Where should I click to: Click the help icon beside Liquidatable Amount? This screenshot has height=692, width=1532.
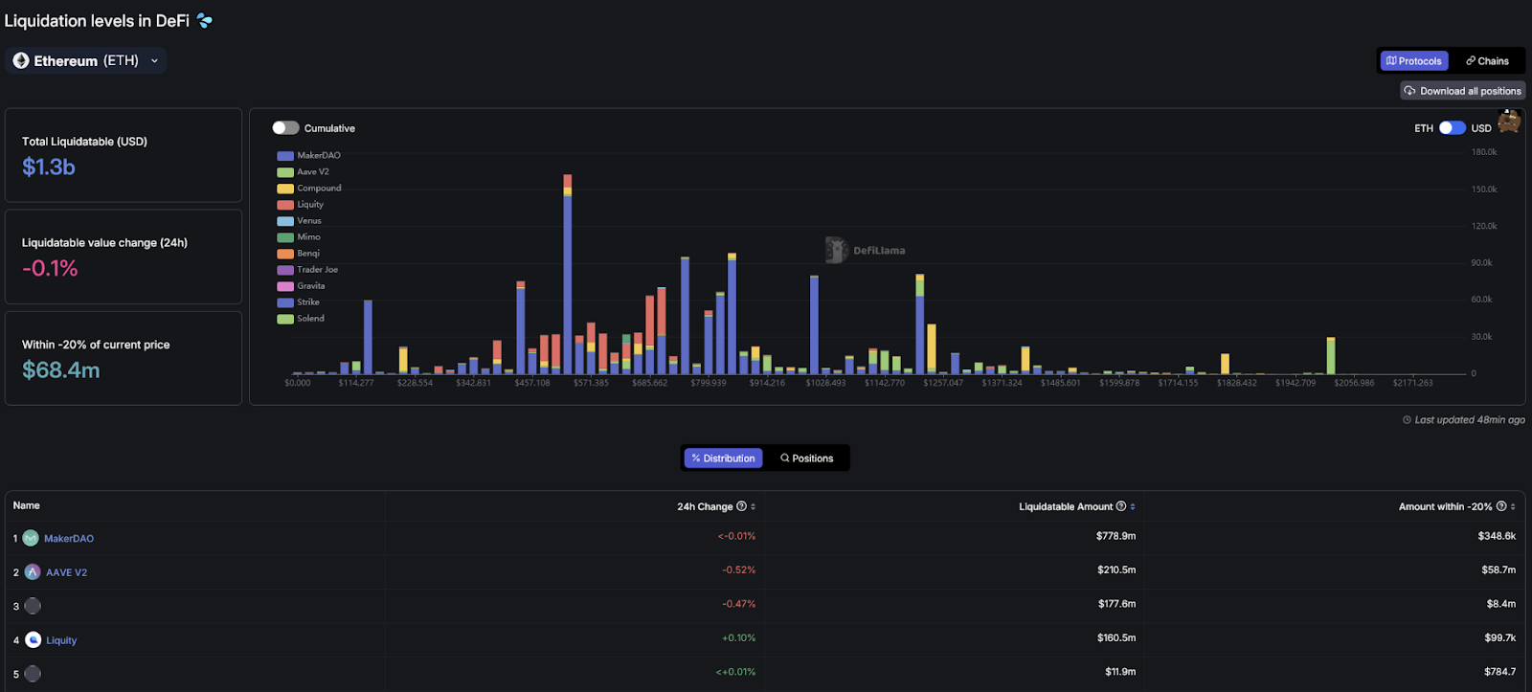coord(1120,506)
